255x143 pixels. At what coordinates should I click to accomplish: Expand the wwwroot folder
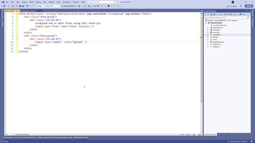click(208, 33)
